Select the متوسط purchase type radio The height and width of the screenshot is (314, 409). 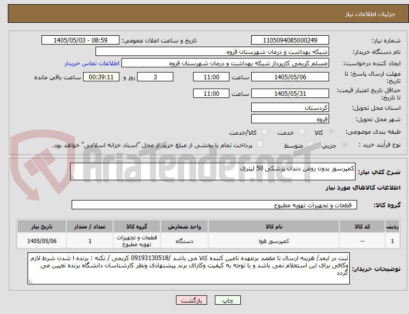310,144
